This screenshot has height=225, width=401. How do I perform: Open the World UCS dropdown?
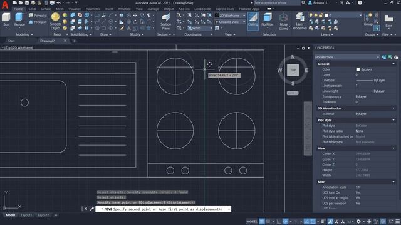pyautogui.click(x=200, y=28)
